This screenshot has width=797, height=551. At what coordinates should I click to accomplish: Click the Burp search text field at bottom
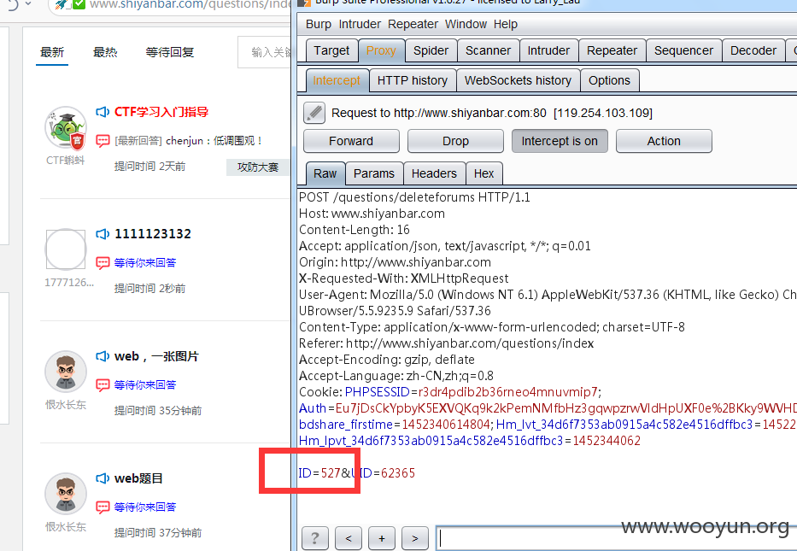click(616, 538)
